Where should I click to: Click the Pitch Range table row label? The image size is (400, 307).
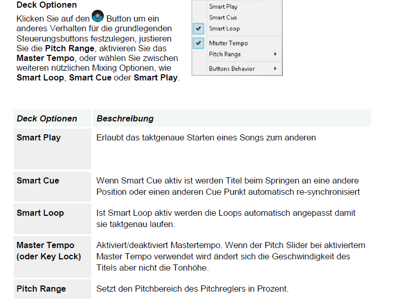[41, 289]
